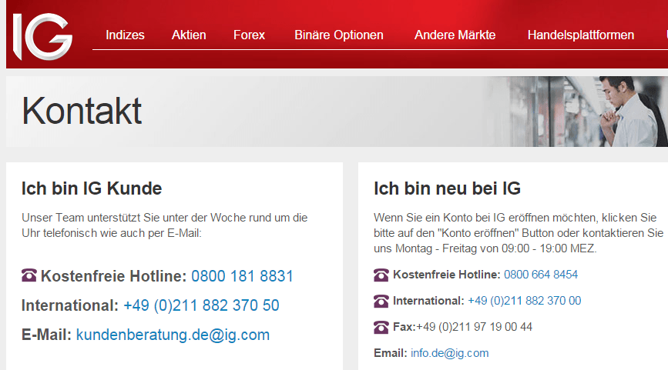Open the Handelsplattformen menu

[581, 35]
